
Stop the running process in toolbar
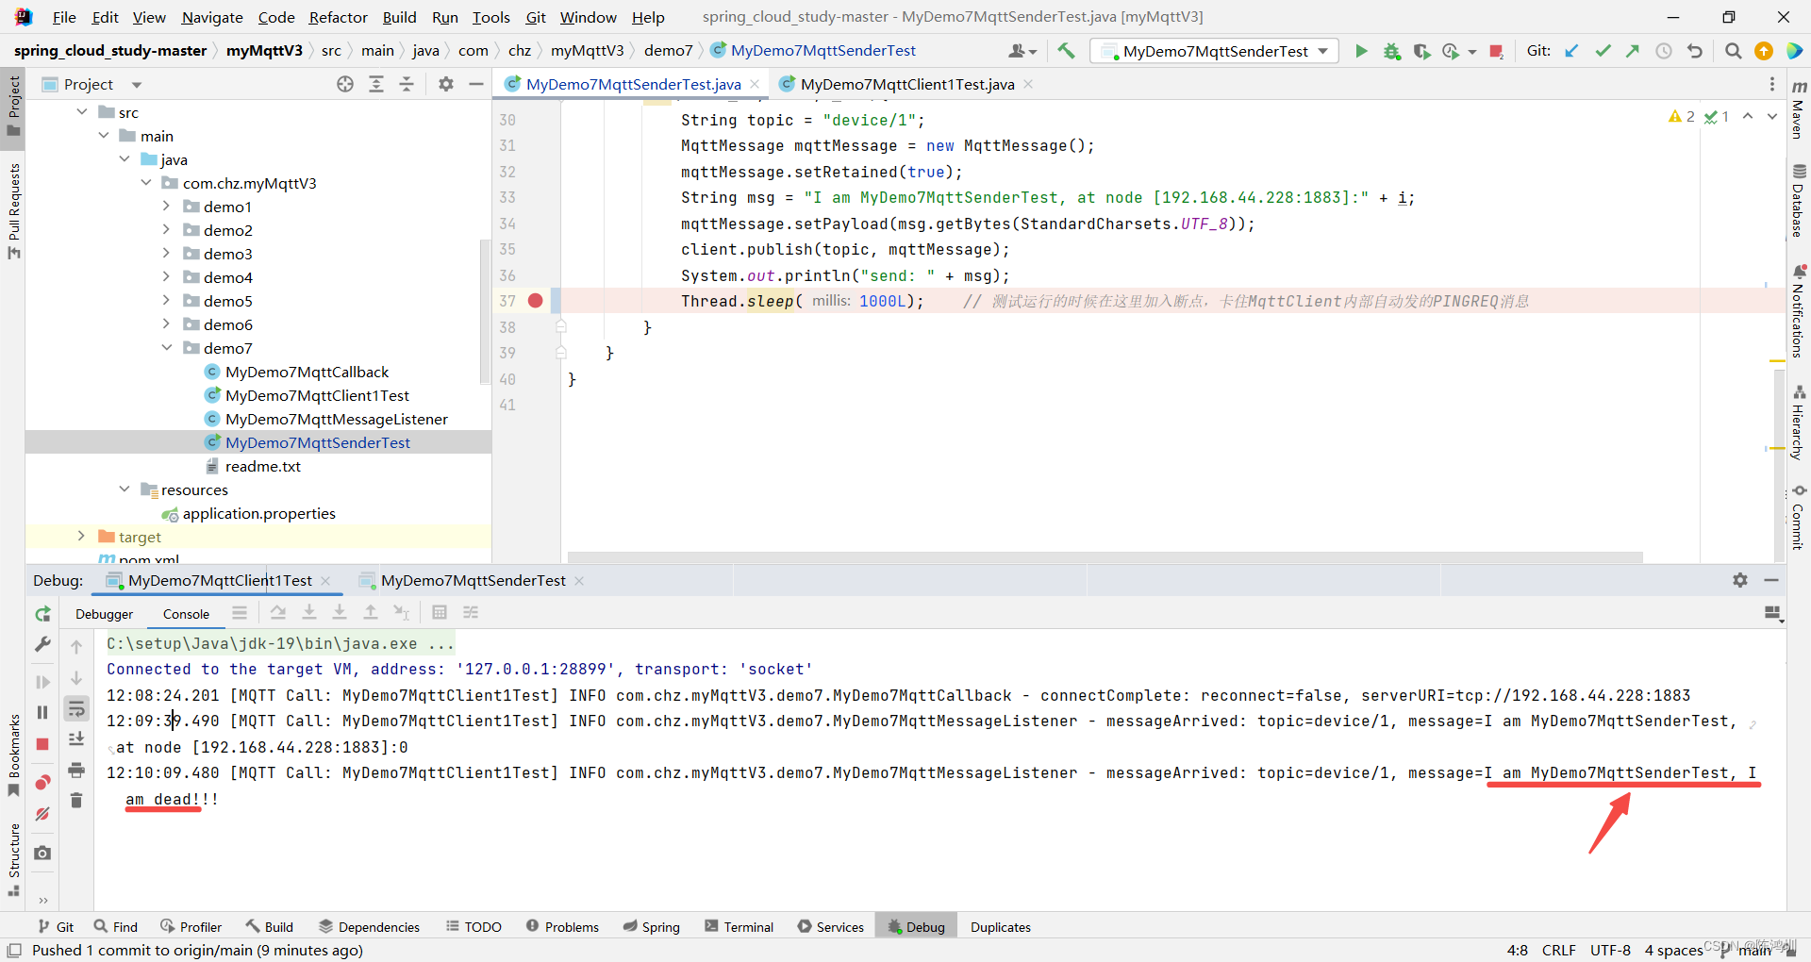click(x=1496, y=51)
